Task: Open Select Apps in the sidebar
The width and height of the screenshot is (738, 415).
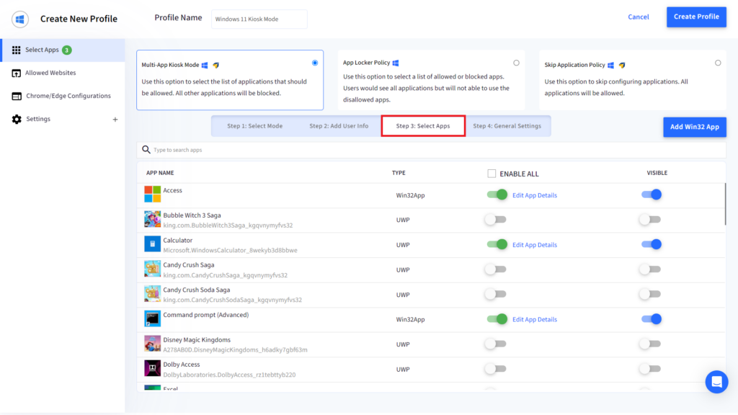Action: pyautogui.click(x=63, y=50)
